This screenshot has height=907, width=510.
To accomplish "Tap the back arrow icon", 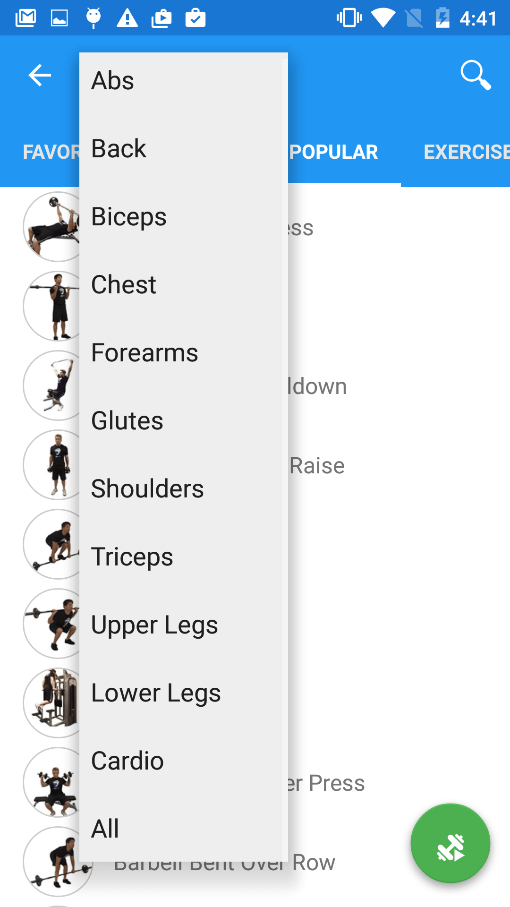I will [x=40, y=75].
